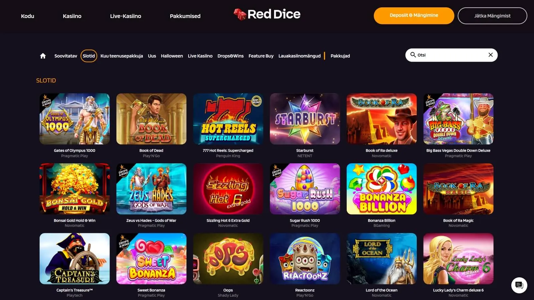This screenshot has height=300, width=534.
Task: Select the Slotid category tab
Action: (89, 56)
